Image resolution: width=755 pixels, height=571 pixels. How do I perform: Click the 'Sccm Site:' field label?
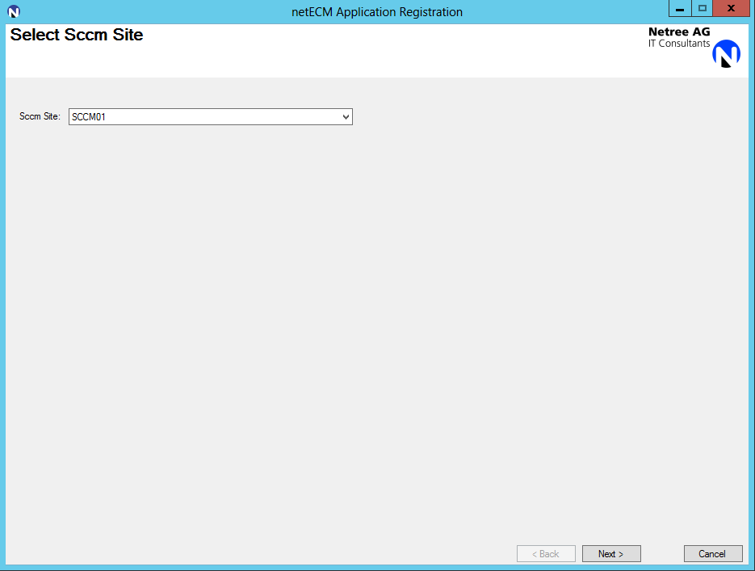[x=40, y=117]
